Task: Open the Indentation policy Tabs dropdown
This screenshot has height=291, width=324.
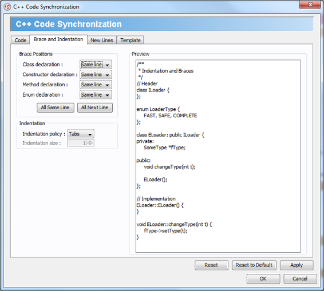Action: pos(81,134)
